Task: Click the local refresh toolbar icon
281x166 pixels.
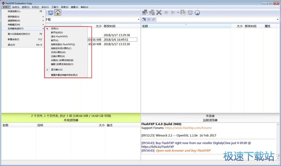Action: pyautogui.click(x=51, y=13)
